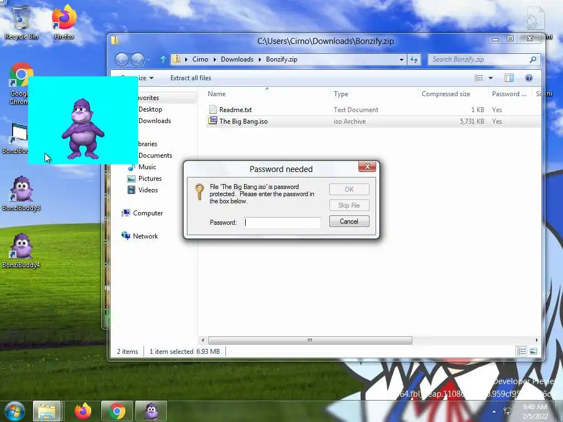The image size is (563, 422).
Task: Click the search magnifier icon
Action: [533, 59]
